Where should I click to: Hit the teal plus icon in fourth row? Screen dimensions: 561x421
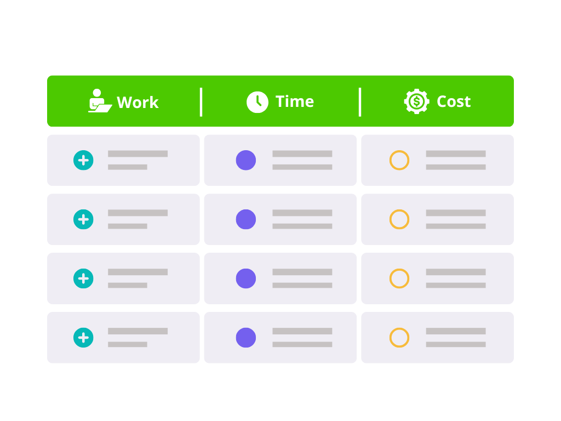(83, 338)
